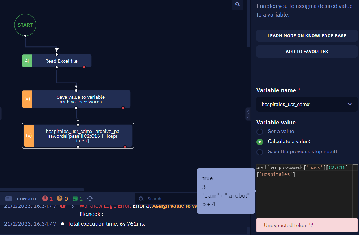Click Learn More on Knowledge Base button

[307, 36]
